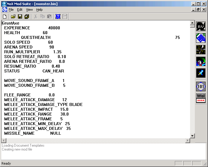The image size is (208, 167).
Task: Click the 'Loading Document Templates' log line
Action: point(23,145)
